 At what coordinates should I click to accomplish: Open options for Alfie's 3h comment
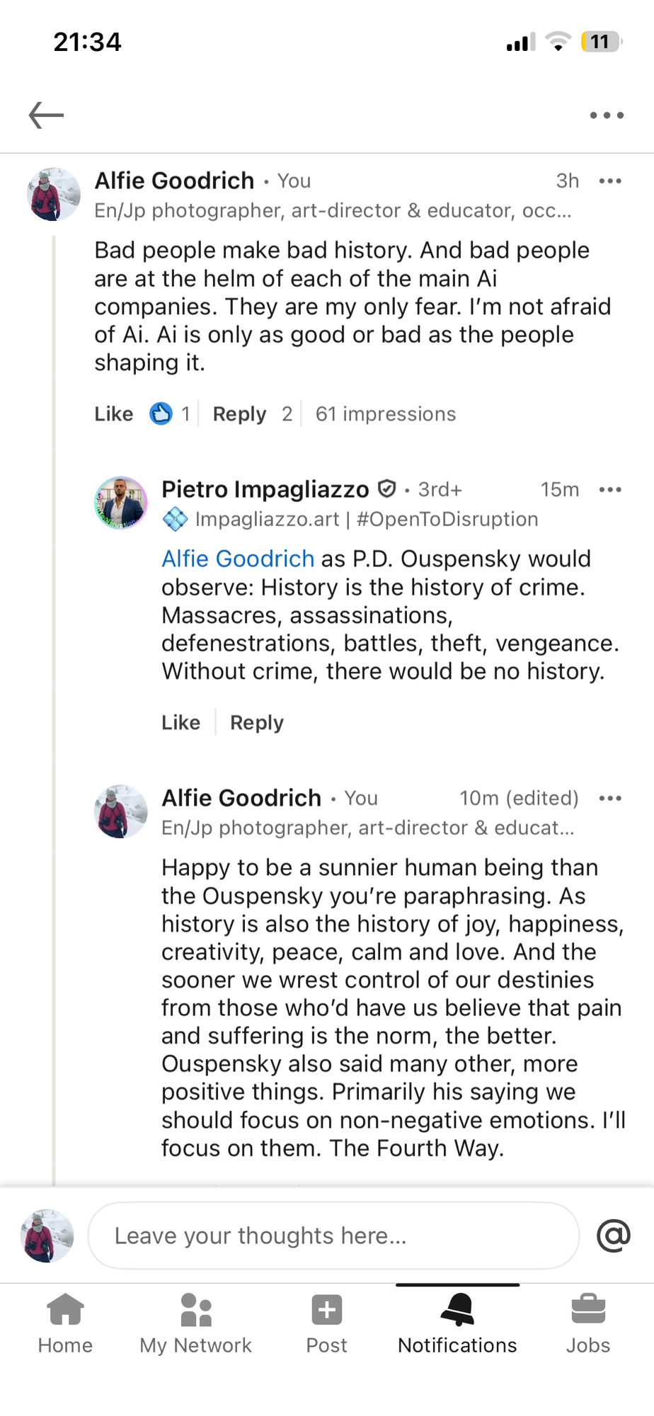609,181
